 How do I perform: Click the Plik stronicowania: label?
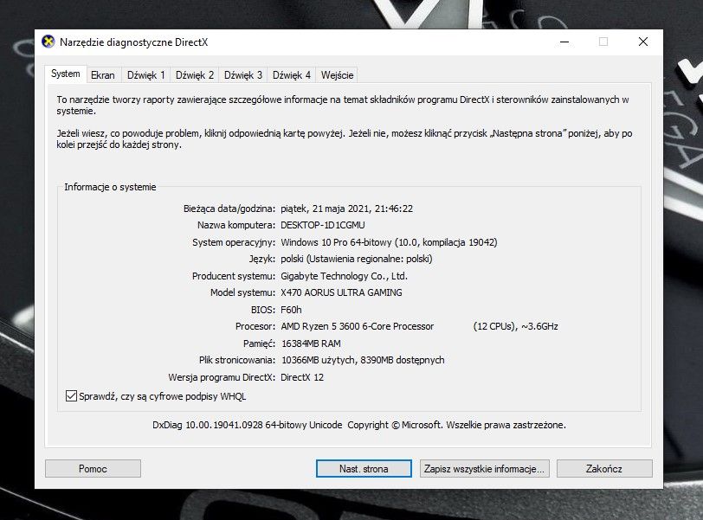237,360
